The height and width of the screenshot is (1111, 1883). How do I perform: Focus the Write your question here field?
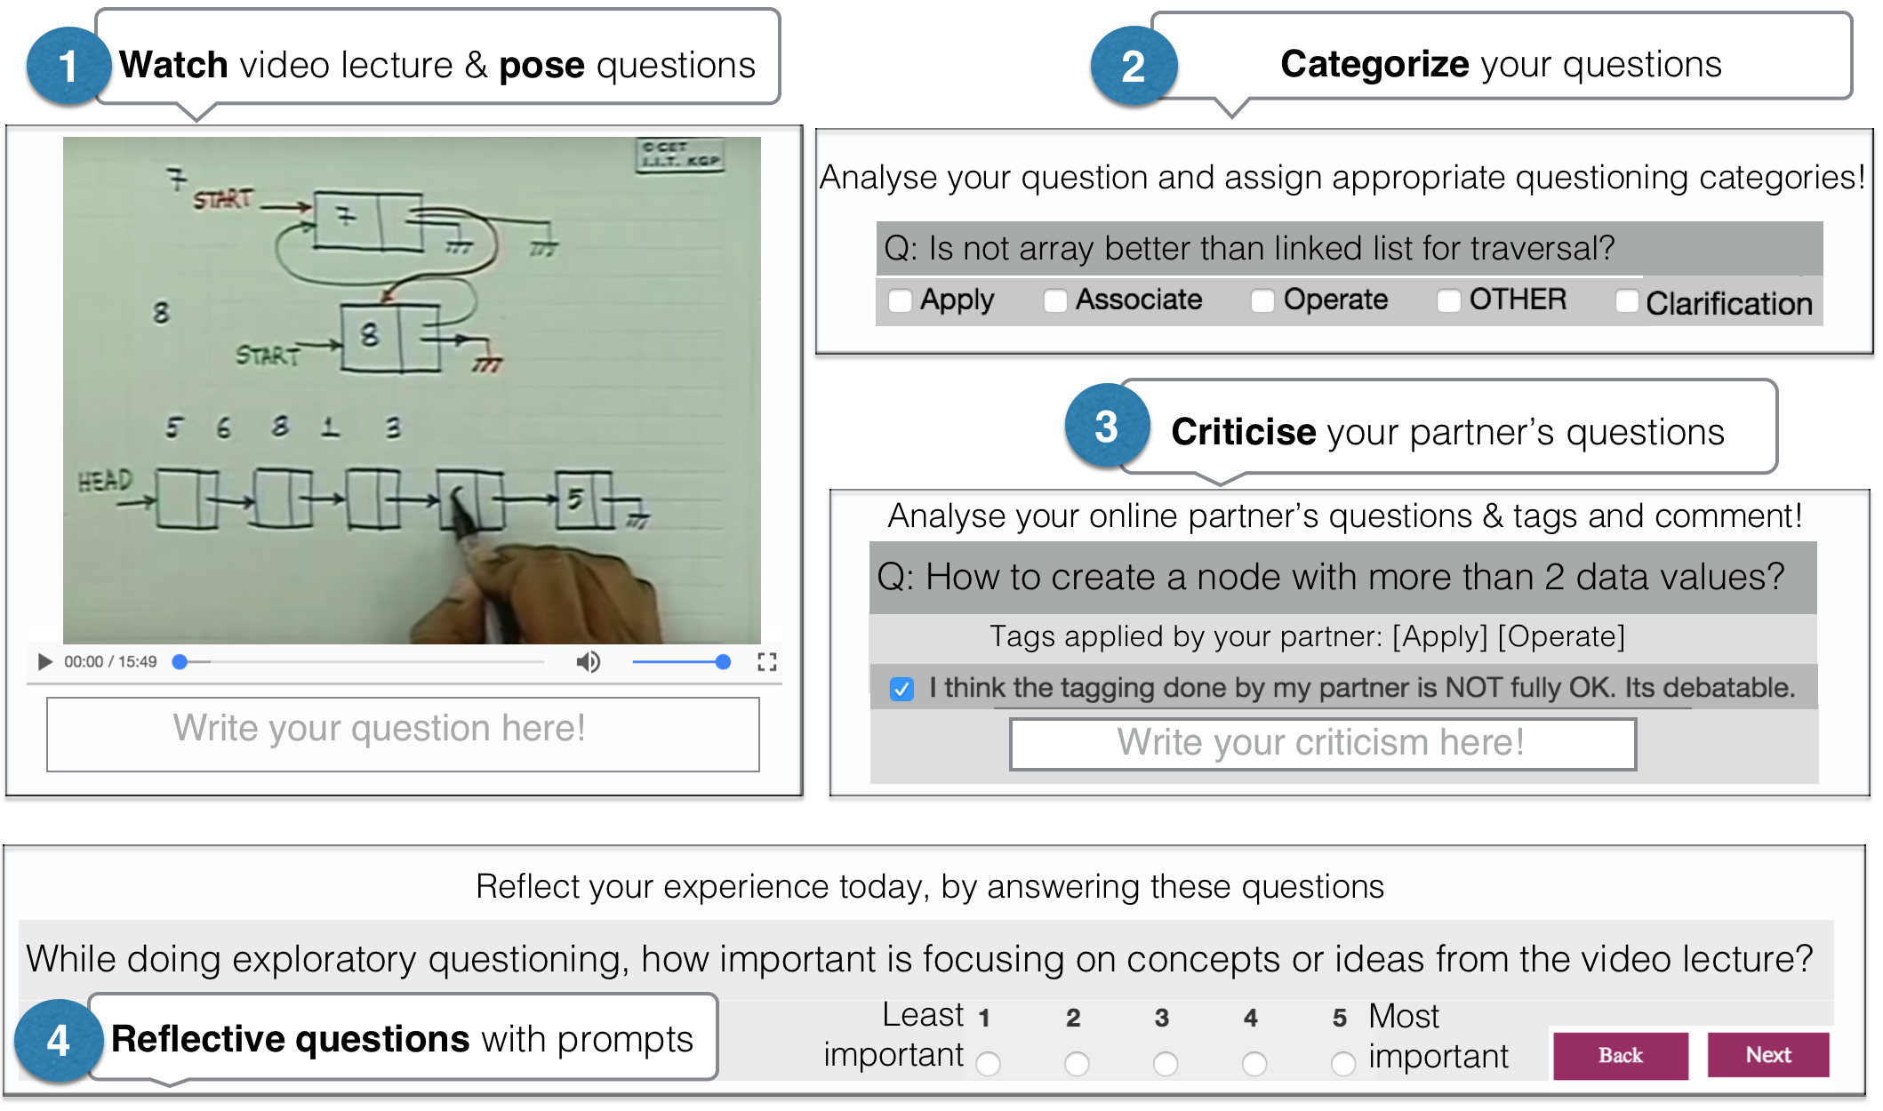pos(403,734)
